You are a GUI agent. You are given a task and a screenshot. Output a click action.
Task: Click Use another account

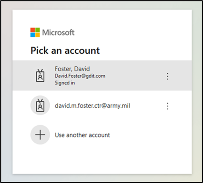(82, 135)
